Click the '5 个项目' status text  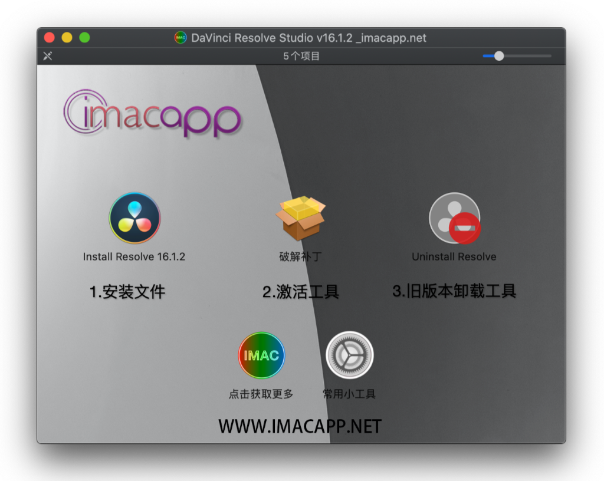[x=301, y=56]
